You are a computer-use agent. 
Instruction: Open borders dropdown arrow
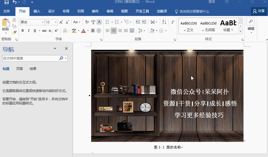[x=166, y=31]
